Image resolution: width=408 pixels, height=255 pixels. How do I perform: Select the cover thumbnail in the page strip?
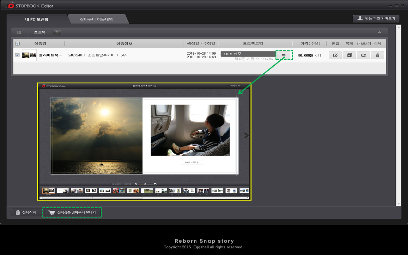(x=49, y=191)
